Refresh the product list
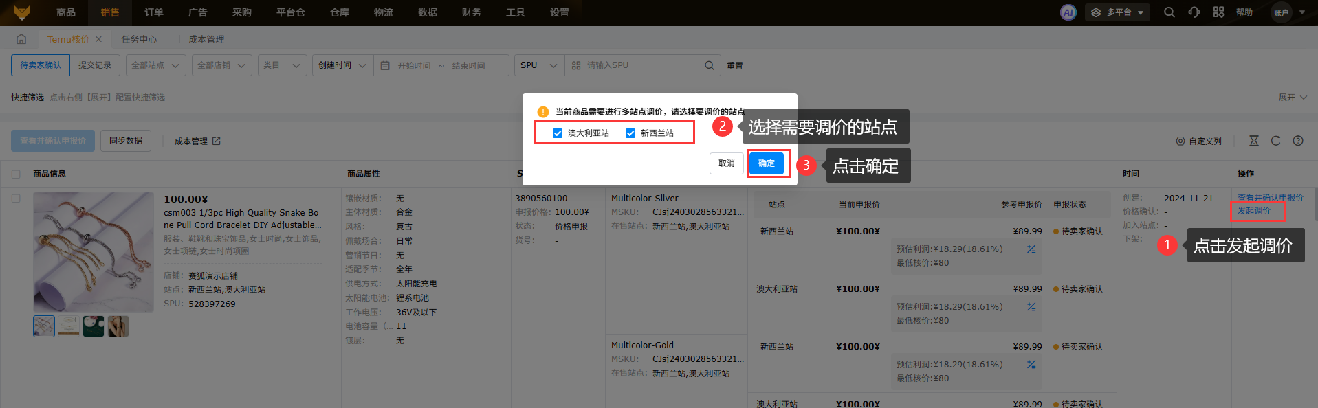Viewport: 1318px width, 408px height. (1275, 141)
